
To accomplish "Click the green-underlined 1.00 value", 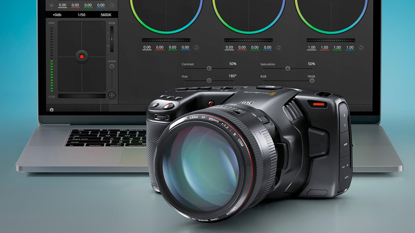I will click(x=337, y=48).
